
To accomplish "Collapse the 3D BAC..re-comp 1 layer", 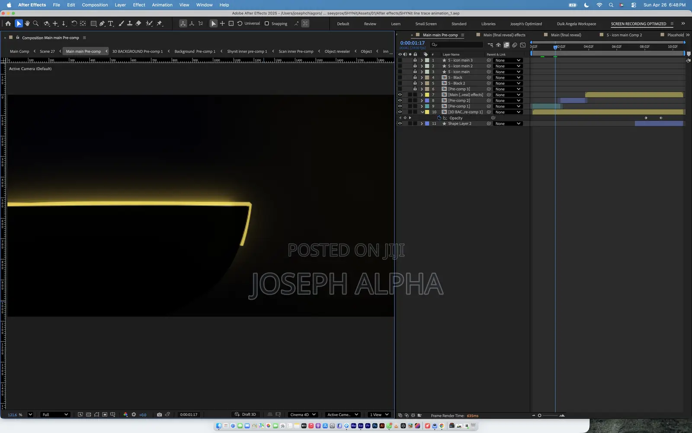I will point(422,112).
